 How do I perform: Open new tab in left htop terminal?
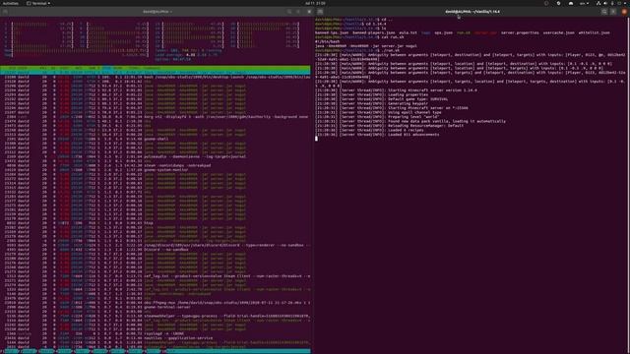click(5, 12)
